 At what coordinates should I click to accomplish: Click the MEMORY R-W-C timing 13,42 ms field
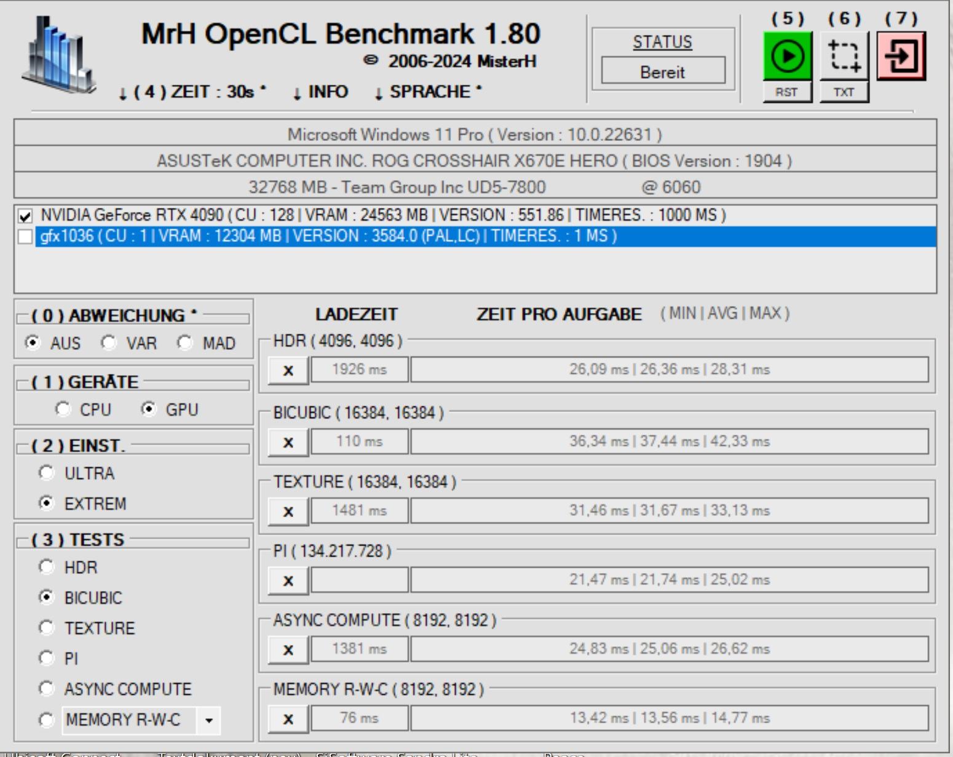click(670, 718)
